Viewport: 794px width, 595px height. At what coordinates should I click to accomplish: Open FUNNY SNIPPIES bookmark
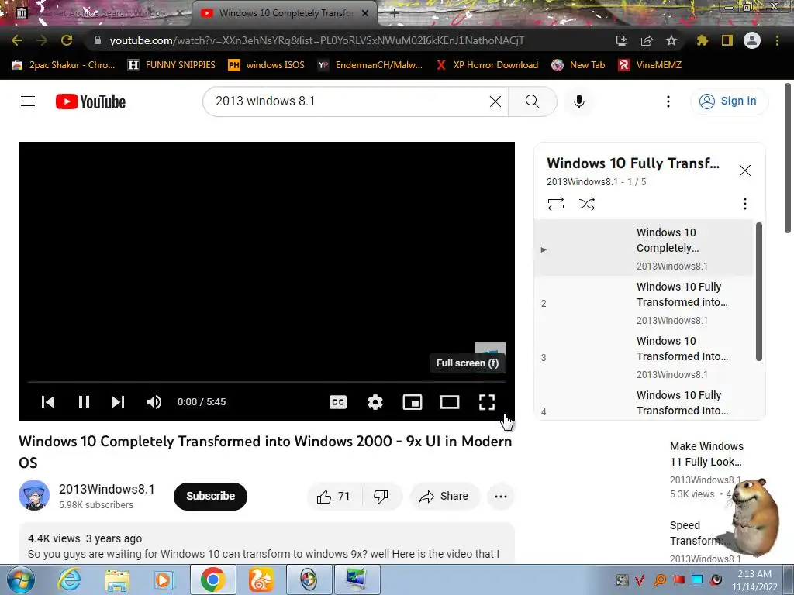[171, 65]
